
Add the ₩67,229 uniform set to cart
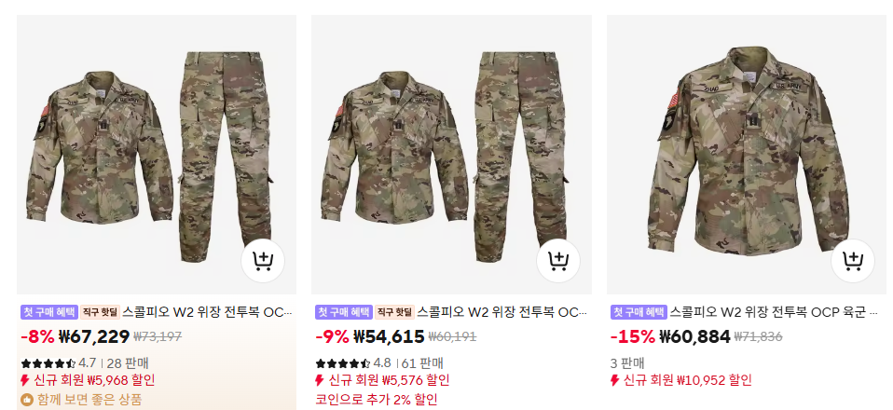pyautogui.click(x=263, y=261)
